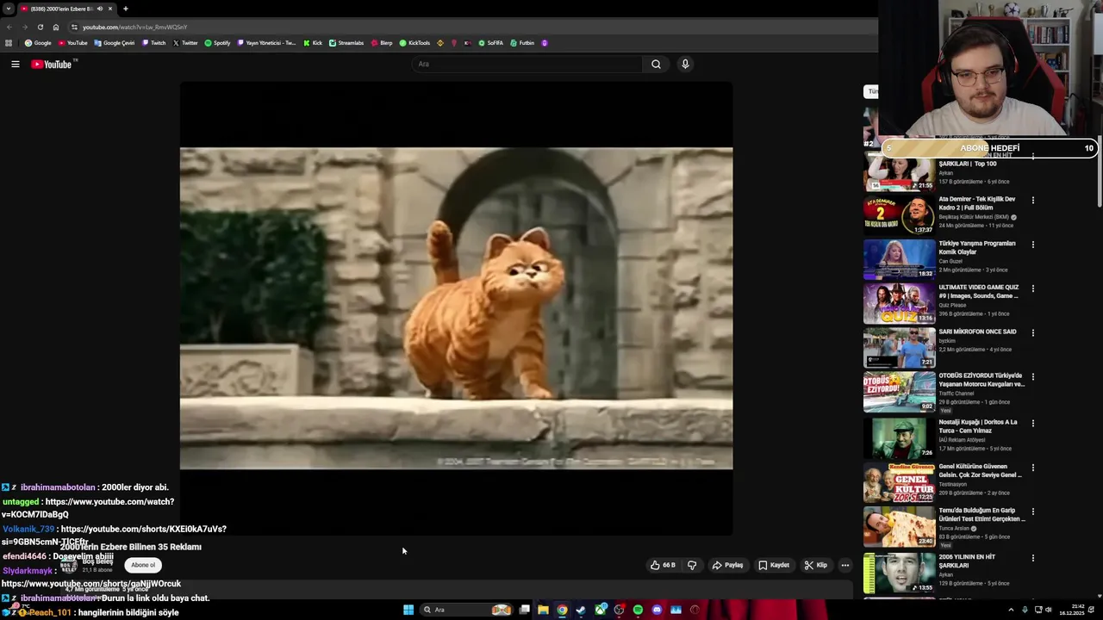Open the apps grid in bookmarks bar
Viewport: 1103px width, 620px height.
click(9, 43)
